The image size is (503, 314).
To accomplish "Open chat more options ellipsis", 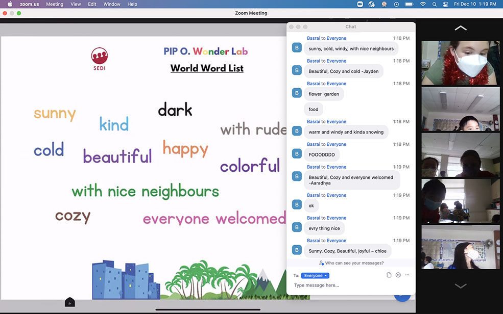I will point(407,275).
